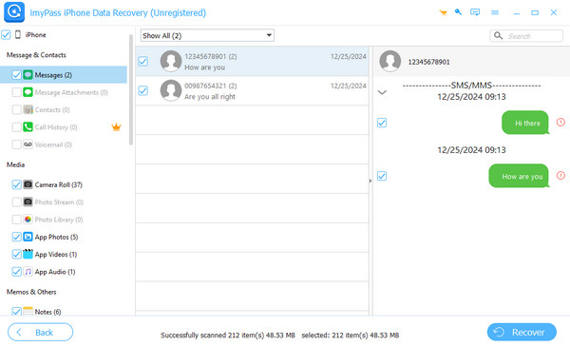Click the Call History phone icon
Viewport: 570px width, 346px height.
[28, 127]
